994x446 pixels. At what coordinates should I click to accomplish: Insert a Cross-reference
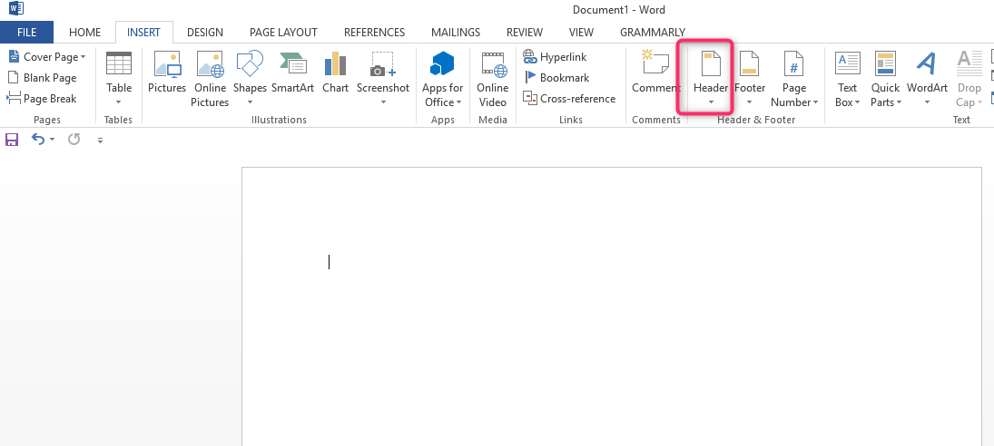pyautogui.click(x=568, y=99)
